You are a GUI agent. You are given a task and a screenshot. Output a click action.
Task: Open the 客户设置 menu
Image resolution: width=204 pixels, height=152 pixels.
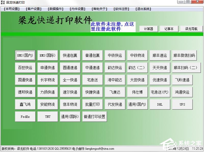[34, 9]
